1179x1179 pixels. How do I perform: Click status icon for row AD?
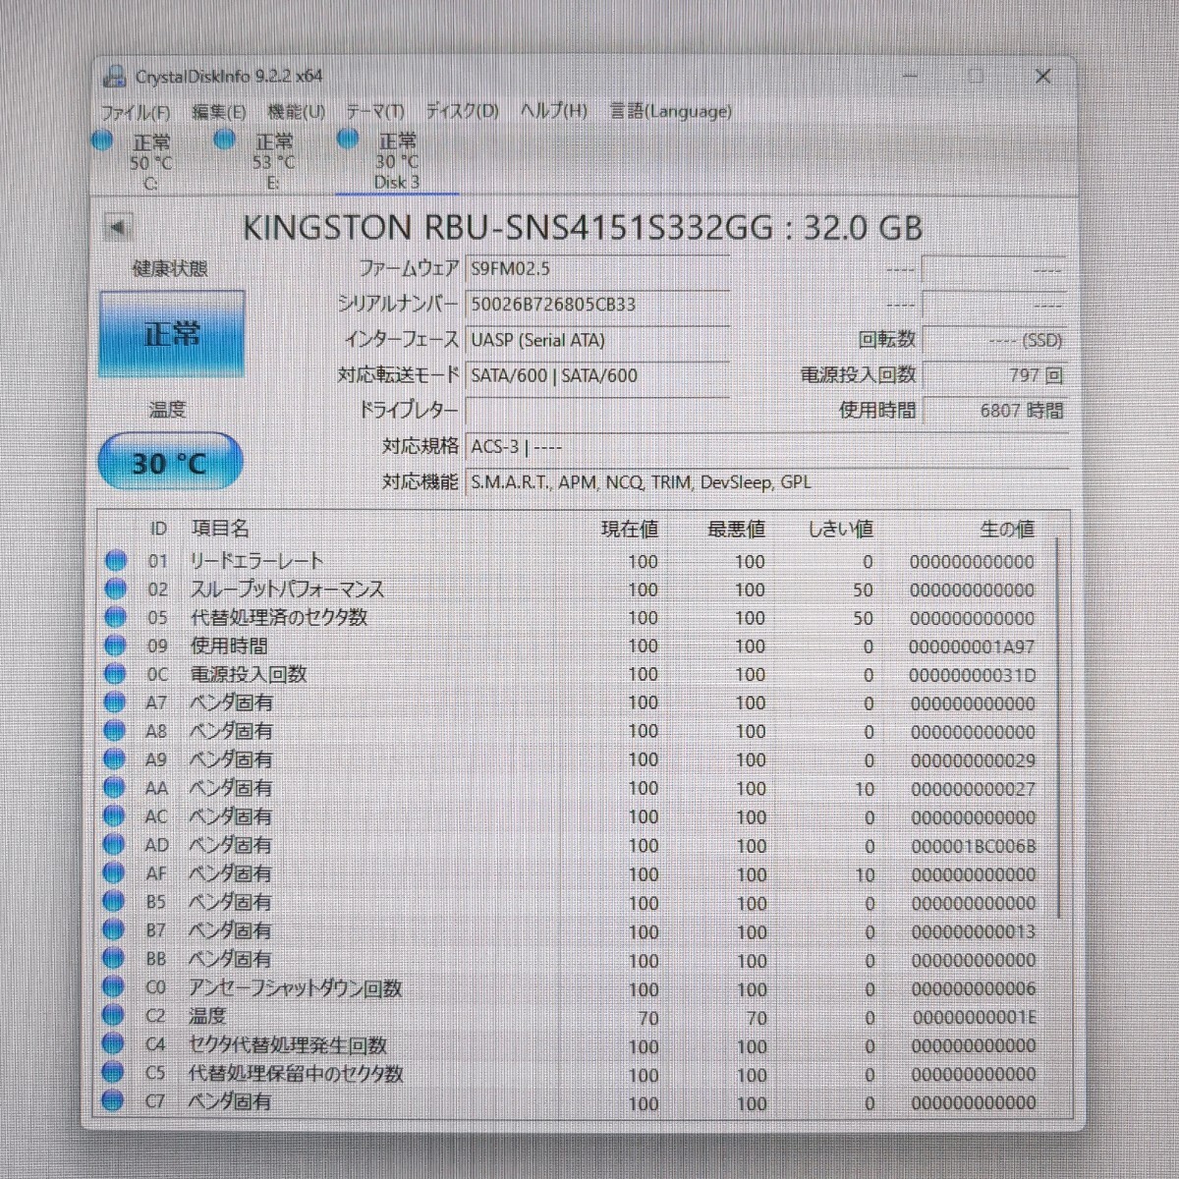tap(115, 845)
